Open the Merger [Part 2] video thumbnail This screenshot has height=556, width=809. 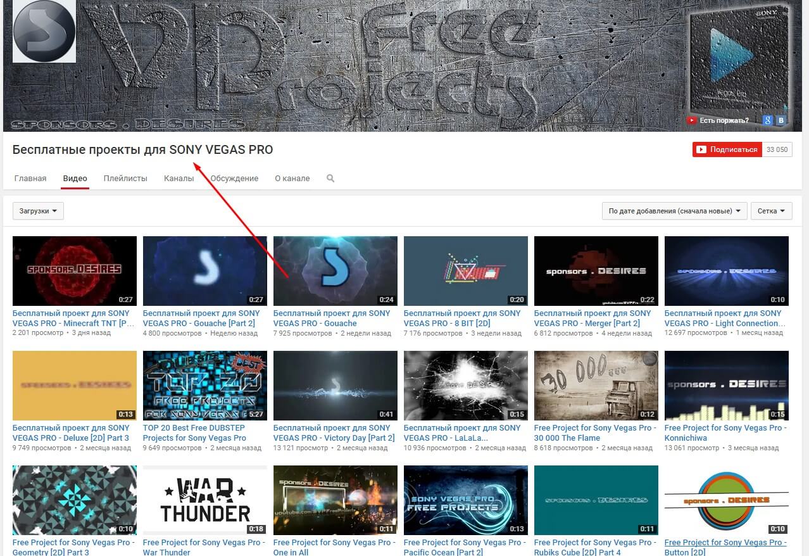[x=596, y=271]
